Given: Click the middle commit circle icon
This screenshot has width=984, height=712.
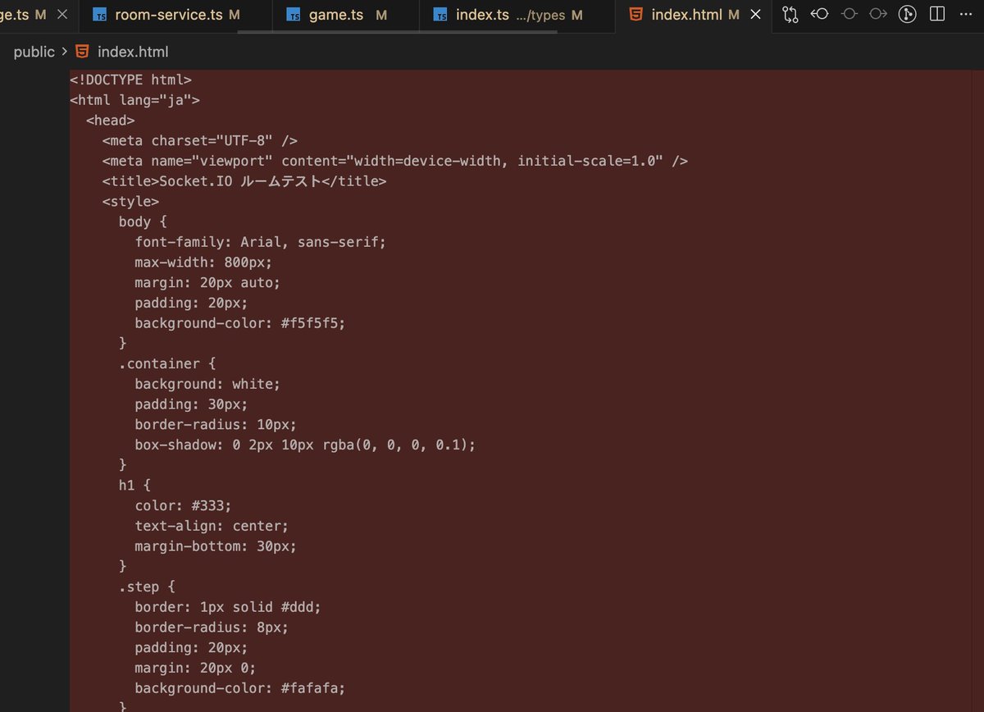Looking at the screenshot, I should point(849,15).
